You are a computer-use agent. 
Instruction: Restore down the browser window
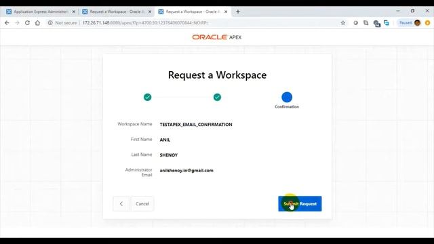click(x=412, y=11)
